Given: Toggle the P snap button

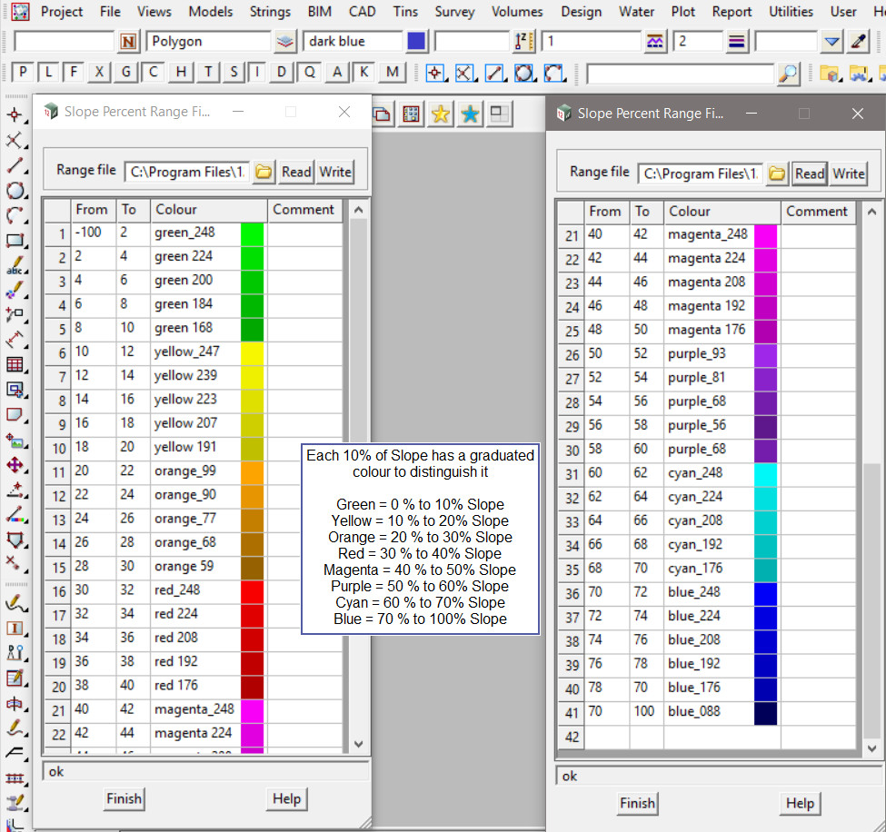Looking at the screenshot, I should click(23, 73).
